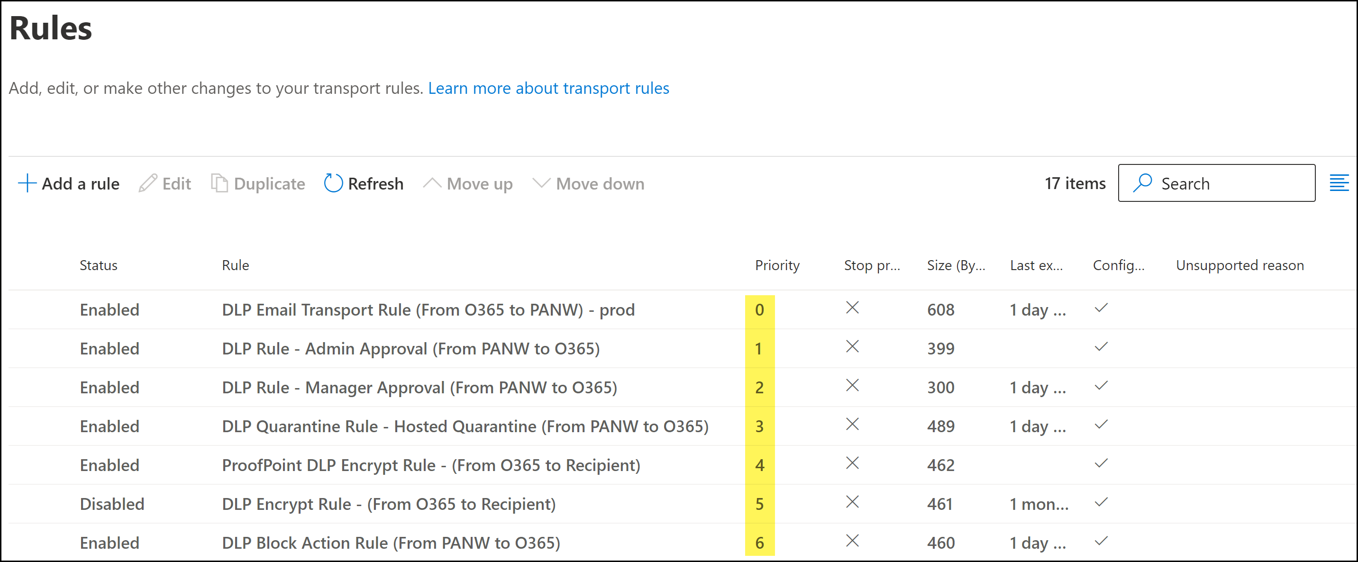Click the search magnifier icon

point(1142,183)
